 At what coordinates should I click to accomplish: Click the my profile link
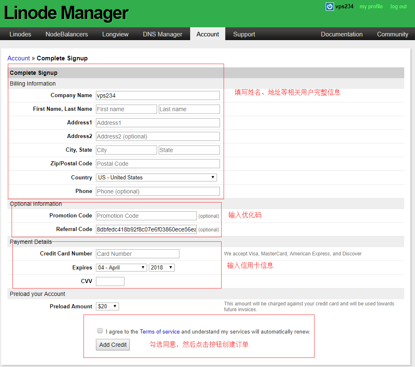point(371,7)
